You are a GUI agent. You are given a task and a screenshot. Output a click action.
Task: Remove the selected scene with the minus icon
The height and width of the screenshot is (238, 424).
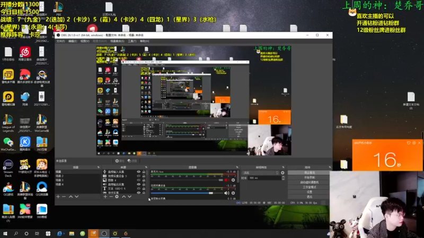click(64, 197)
